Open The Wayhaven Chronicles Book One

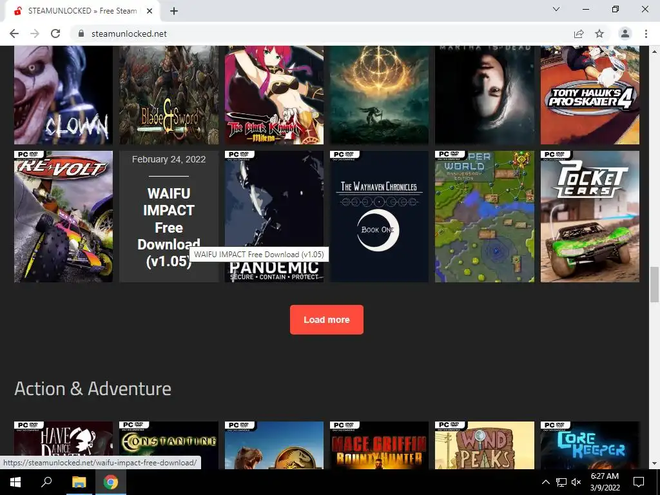click(379, 217)
